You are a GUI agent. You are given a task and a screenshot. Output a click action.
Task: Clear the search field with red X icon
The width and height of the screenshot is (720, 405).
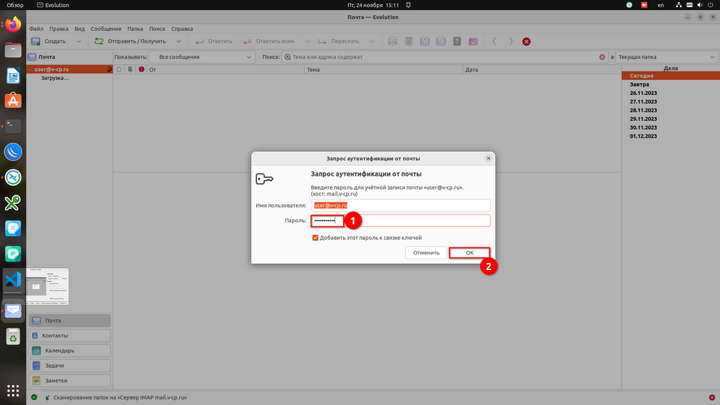602,57
